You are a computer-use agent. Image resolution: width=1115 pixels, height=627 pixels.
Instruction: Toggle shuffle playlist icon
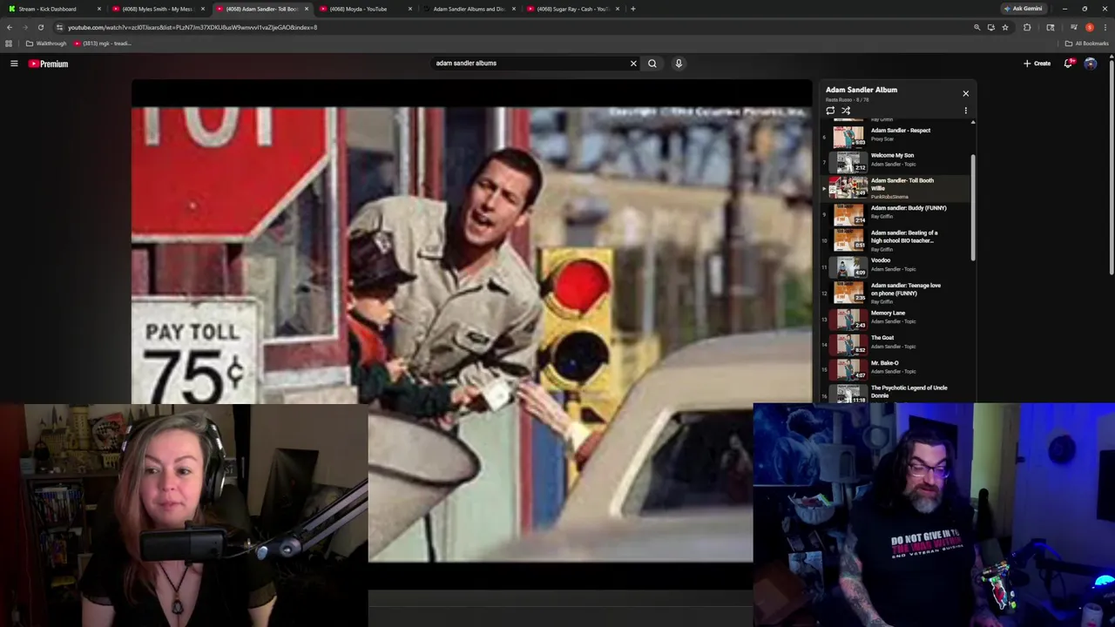846,111
